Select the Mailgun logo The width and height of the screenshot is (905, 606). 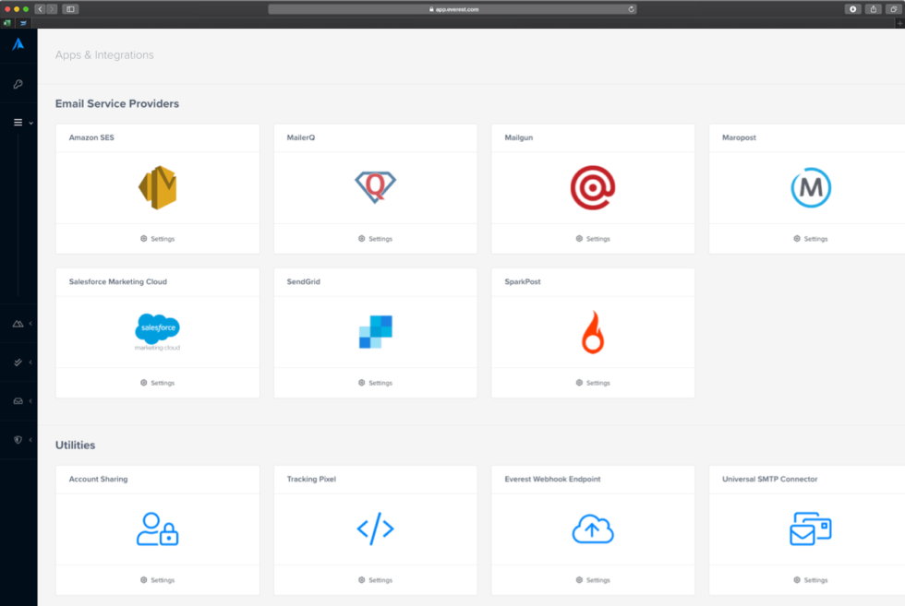593,188
